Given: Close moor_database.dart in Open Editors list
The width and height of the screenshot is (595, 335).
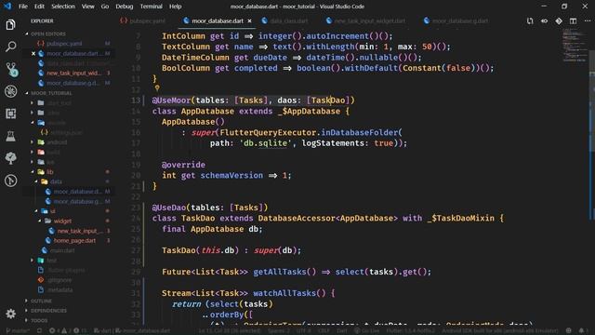Looking at the screenshot, I should [33, 54].
